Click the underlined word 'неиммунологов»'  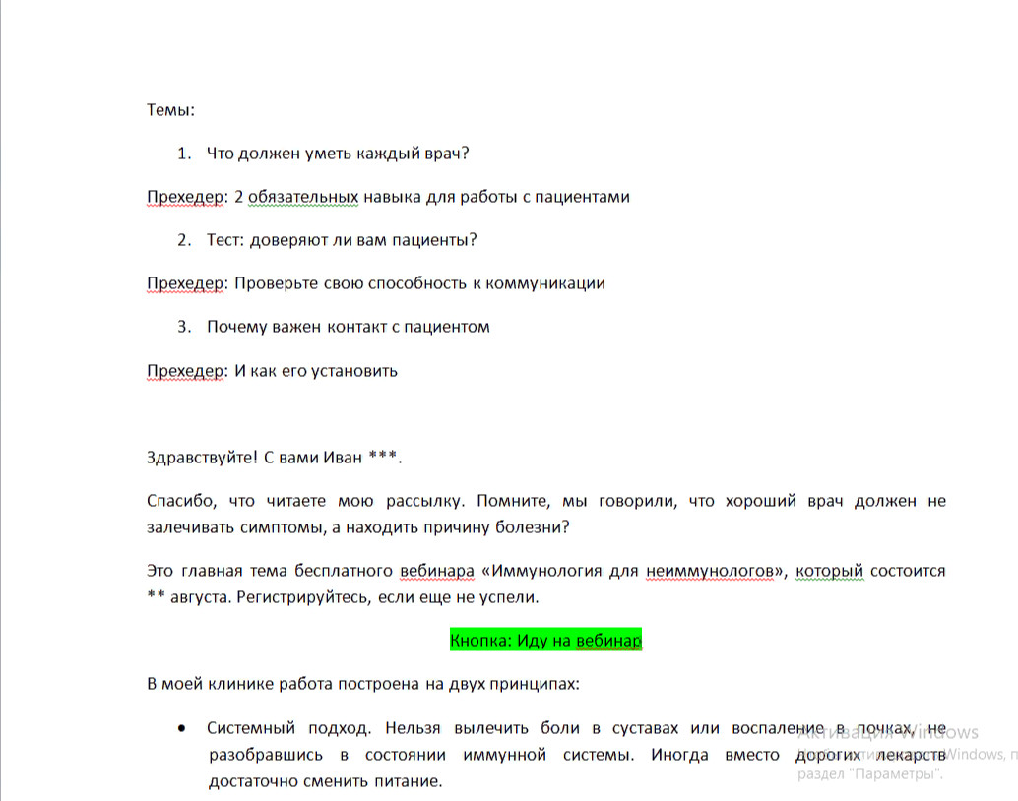click(x=714, y=571)
